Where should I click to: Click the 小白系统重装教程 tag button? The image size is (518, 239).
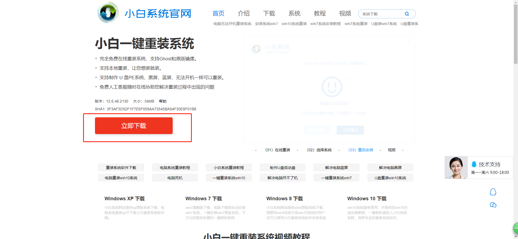tap(229, 167)
